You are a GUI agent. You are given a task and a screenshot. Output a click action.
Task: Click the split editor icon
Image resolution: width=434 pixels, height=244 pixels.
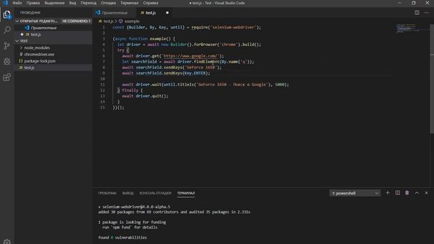[x=416, y=13]
